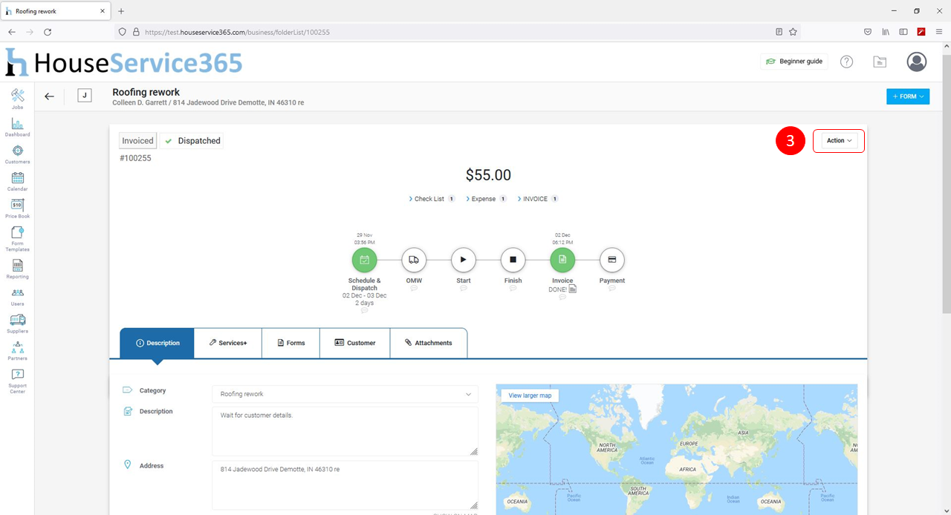
Task: Open the user profile avatar
Action: point(917,62)
